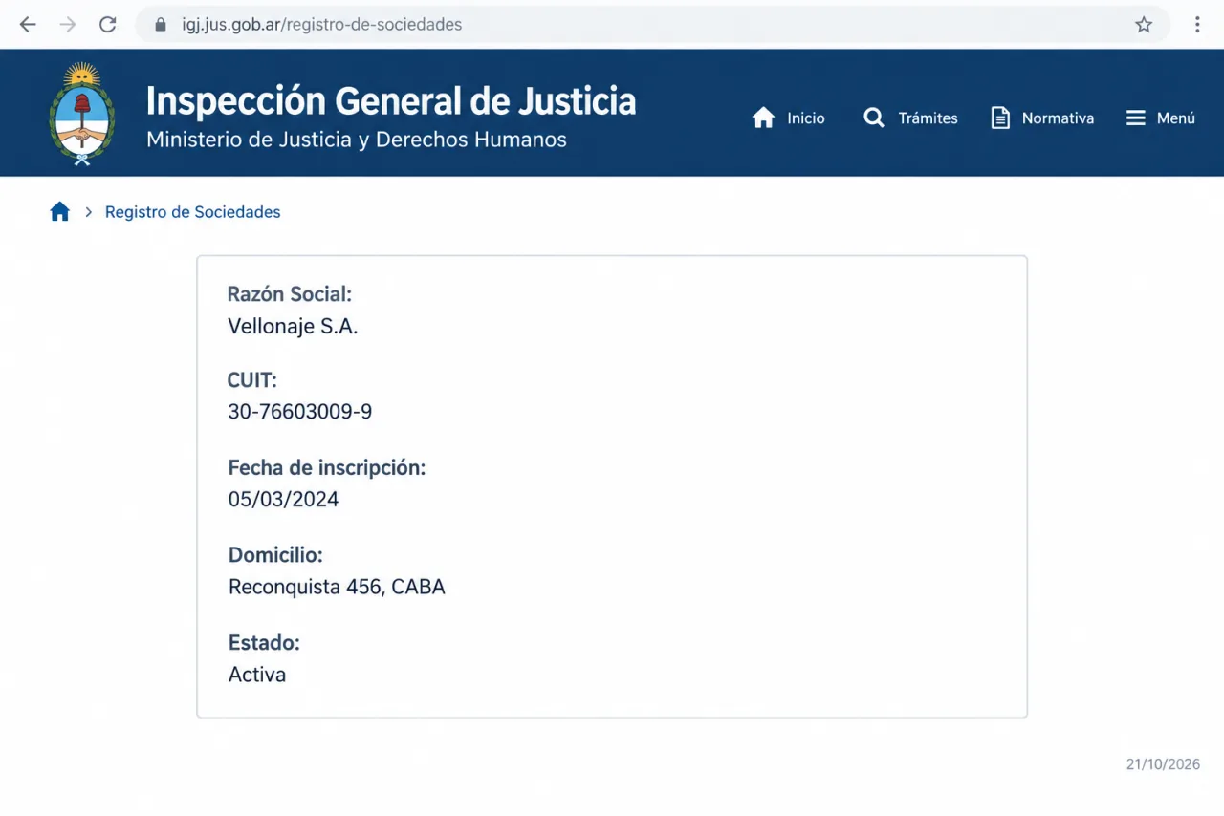Click the Ministerio de Justicia y Derechos Humanos subtitle
Screen dimensions: 1224x816
click(x=357, y=140)
